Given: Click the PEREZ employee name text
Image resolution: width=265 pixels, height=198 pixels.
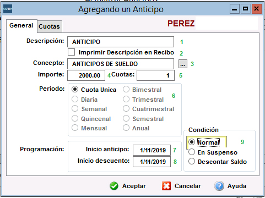Looking at the screenshot, I should point(181,24).
